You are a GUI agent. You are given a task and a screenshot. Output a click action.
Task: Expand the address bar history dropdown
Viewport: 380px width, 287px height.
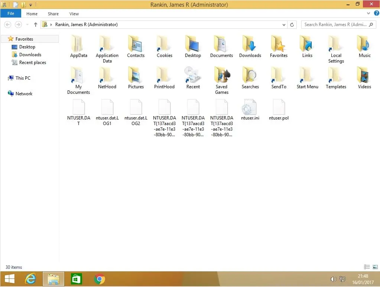click(x=284, y=25)
